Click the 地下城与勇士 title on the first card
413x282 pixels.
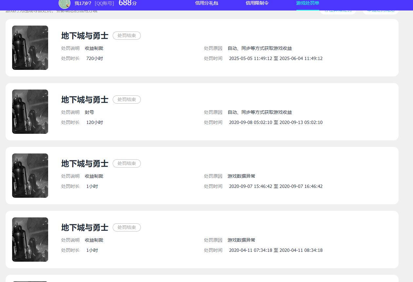[84, 35]
